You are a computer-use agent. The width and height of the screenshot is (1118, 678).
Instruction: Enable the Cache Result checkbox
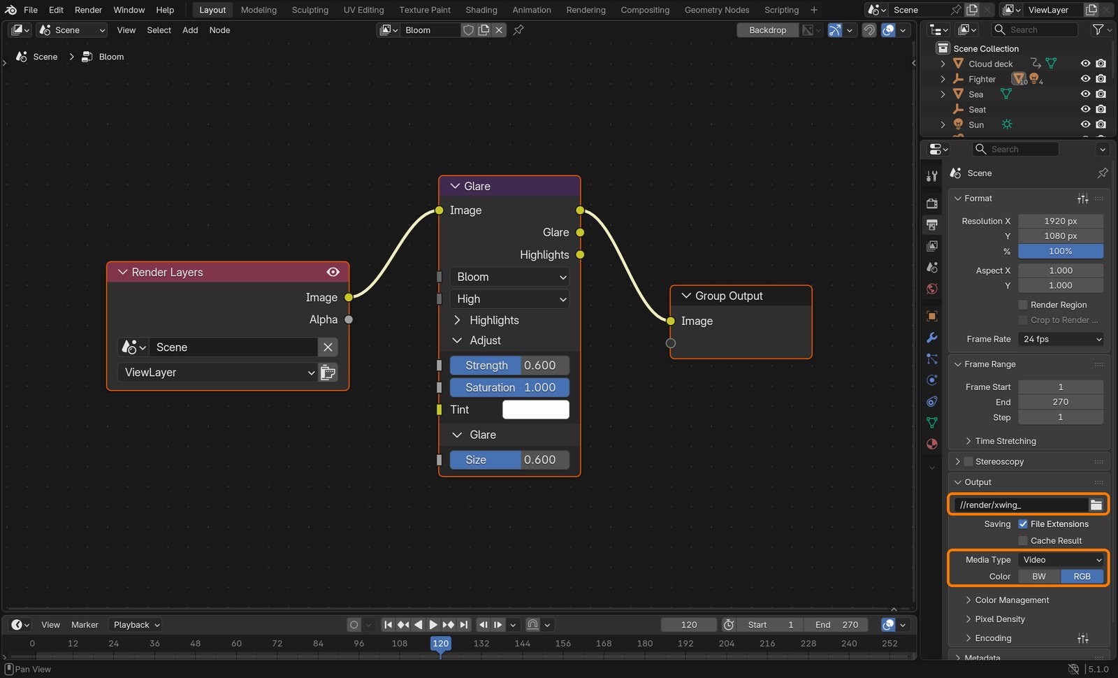tap(1023, 541)
